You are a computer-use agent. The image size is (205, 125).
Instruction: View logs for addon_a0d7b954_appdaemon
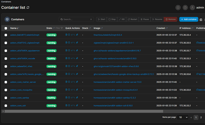coord(66,50)
